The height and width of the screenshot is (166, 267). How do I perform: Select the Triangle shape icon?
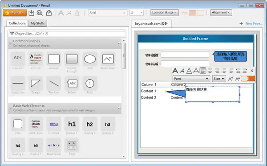[x=36, y=83]
